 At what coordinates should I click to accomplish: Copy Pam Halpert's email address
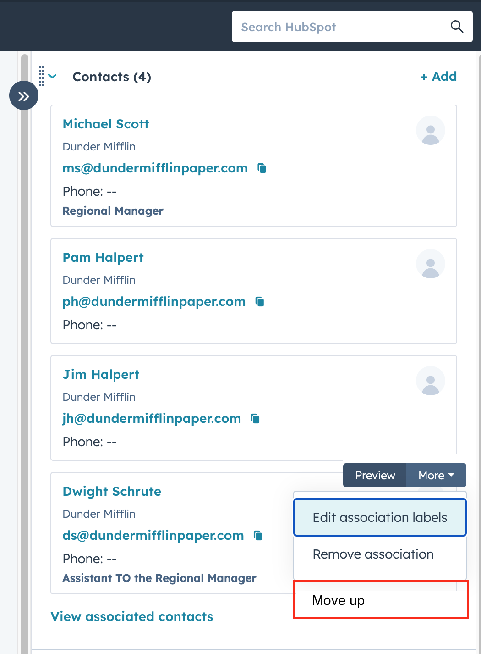click(x=259, y=302)
